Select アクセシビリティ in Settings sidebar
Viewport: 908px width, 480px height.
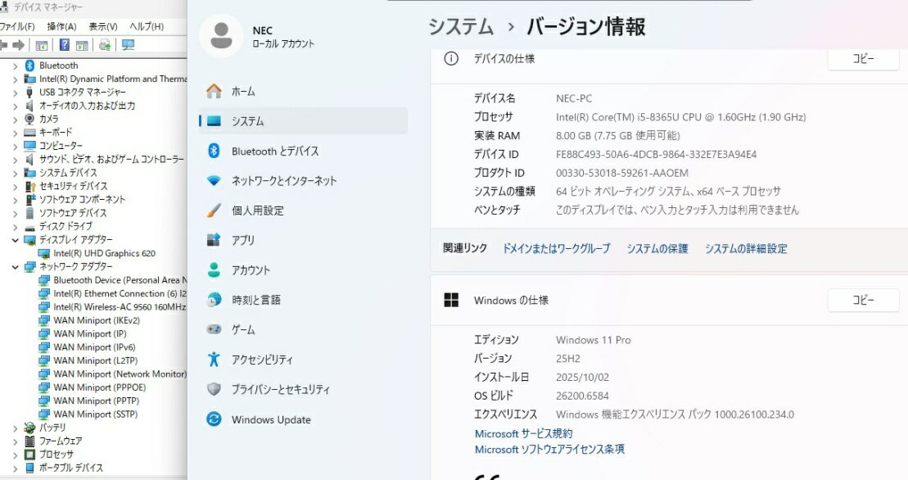click(261, 360)
